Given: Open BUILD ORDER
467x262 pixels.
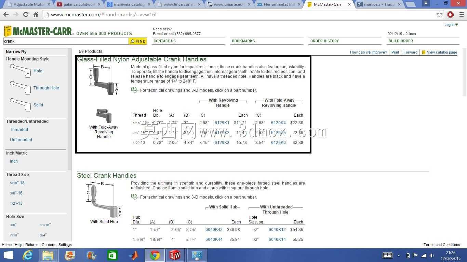Looking at the screenshot, I should [401, 41].
